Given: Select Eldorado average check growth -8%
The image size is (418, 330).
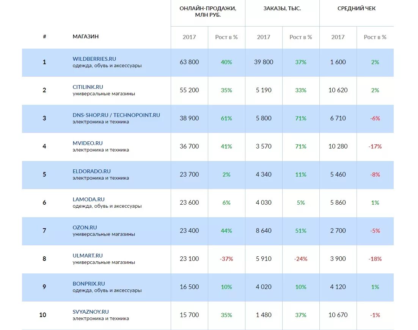Looking at the screenshot, I should point(375,175).
